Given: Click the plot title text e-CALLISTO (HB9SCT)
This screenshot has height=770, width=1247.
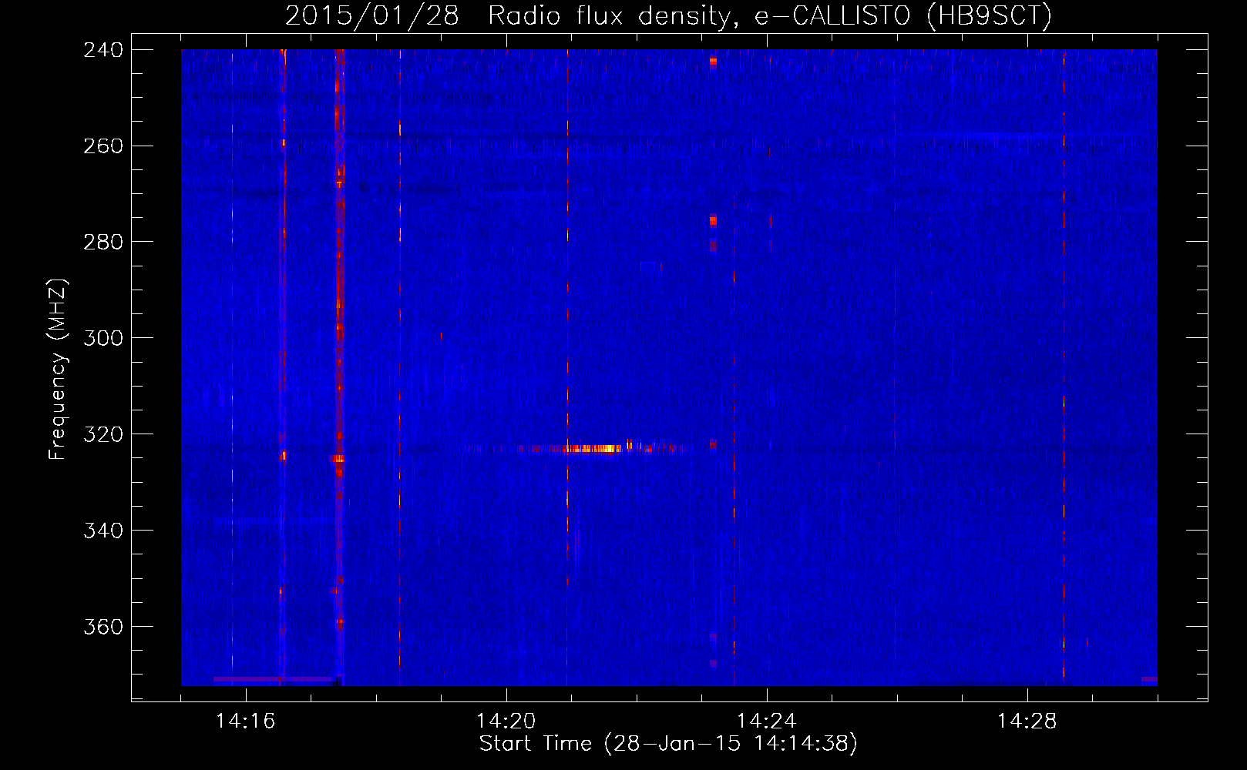Looking at the screenshot, I should coord(903,15).
